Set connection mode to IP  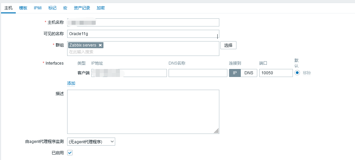tap(235, 73)
